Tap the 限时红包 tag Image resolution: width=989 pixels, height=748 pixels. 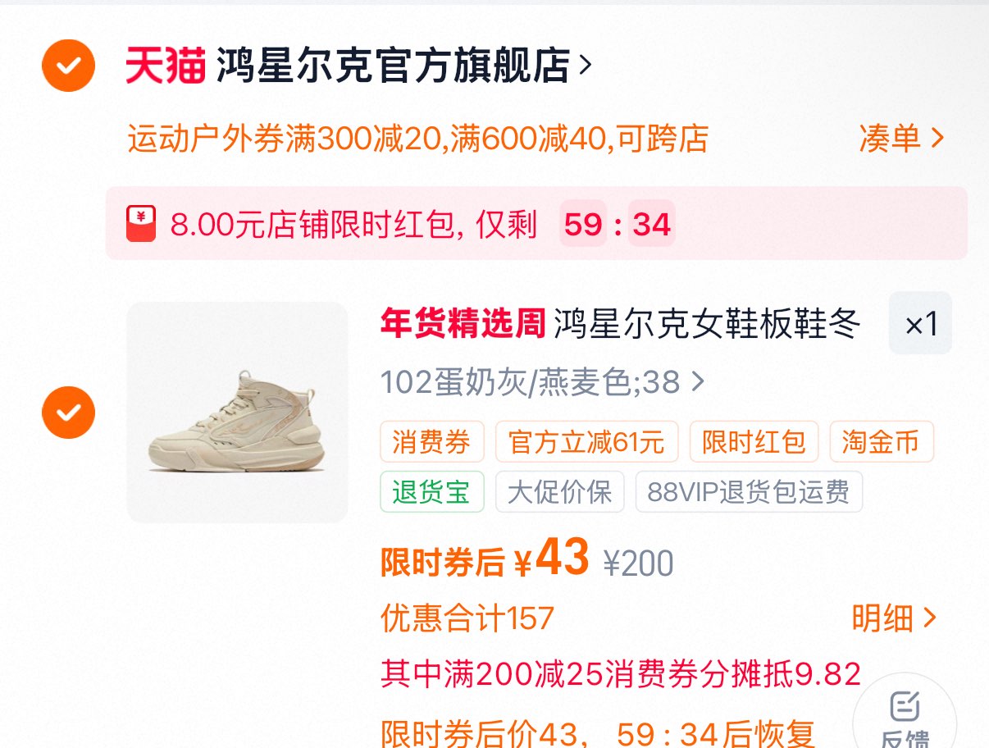(x=754, y=442)
